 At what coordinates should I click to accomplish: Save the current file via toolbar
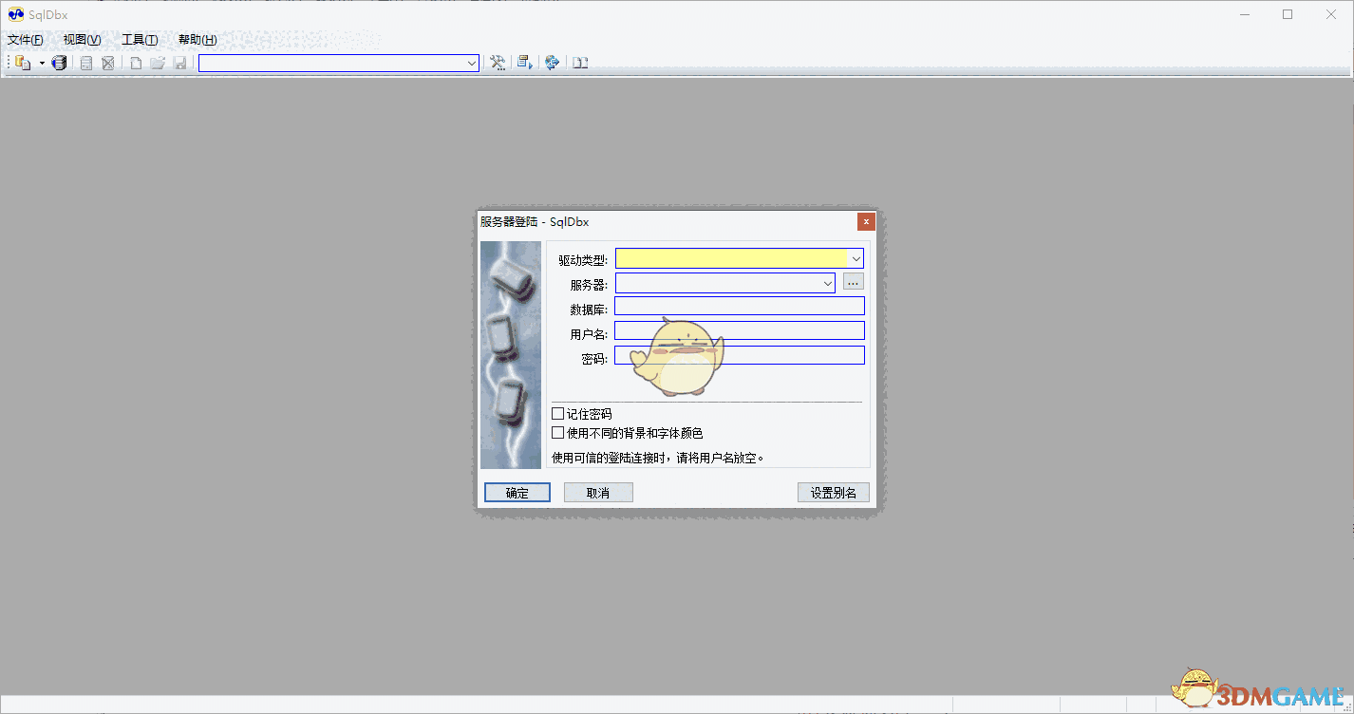click(180, 63)
